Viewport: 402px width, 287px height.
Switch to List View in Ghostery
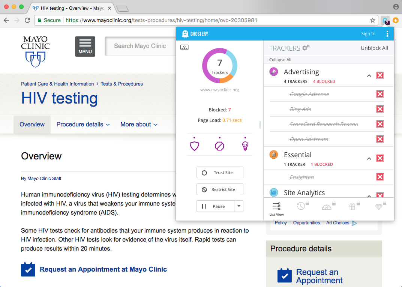pyautogui.click(x=276, y=209)
